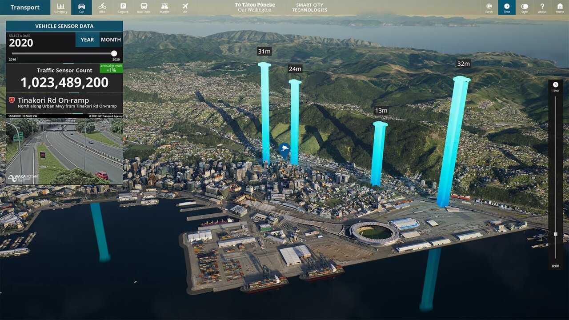Click the Tinakori Rd traffic camera image
The width and height of the screenshot is (569, 320).
tap(64, 151)
